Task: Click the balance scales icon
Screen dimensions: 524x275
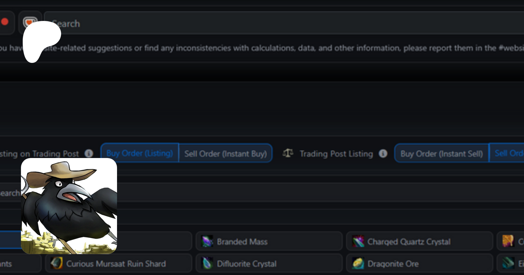Action: click(x=288, y=153)
